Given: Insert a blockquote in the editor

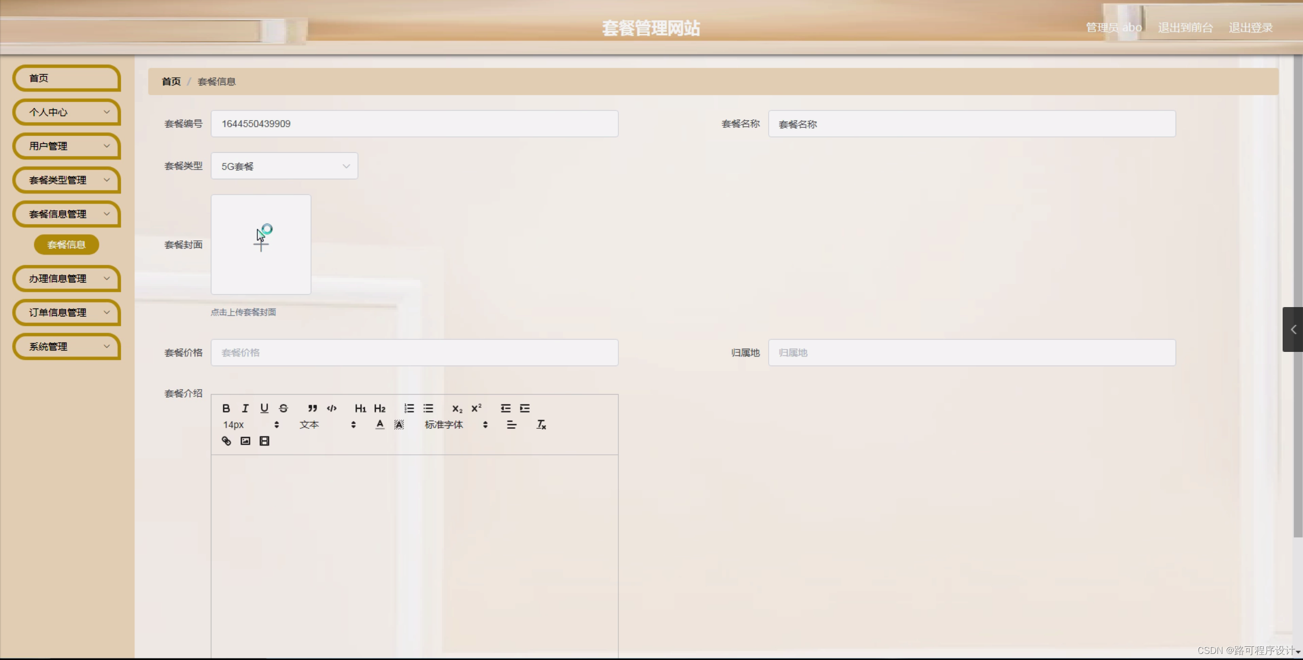Looking at the screenshot, I should (x=312, y=408).
